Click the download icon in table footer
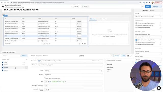The image size is (163, 92). (80, 44)
